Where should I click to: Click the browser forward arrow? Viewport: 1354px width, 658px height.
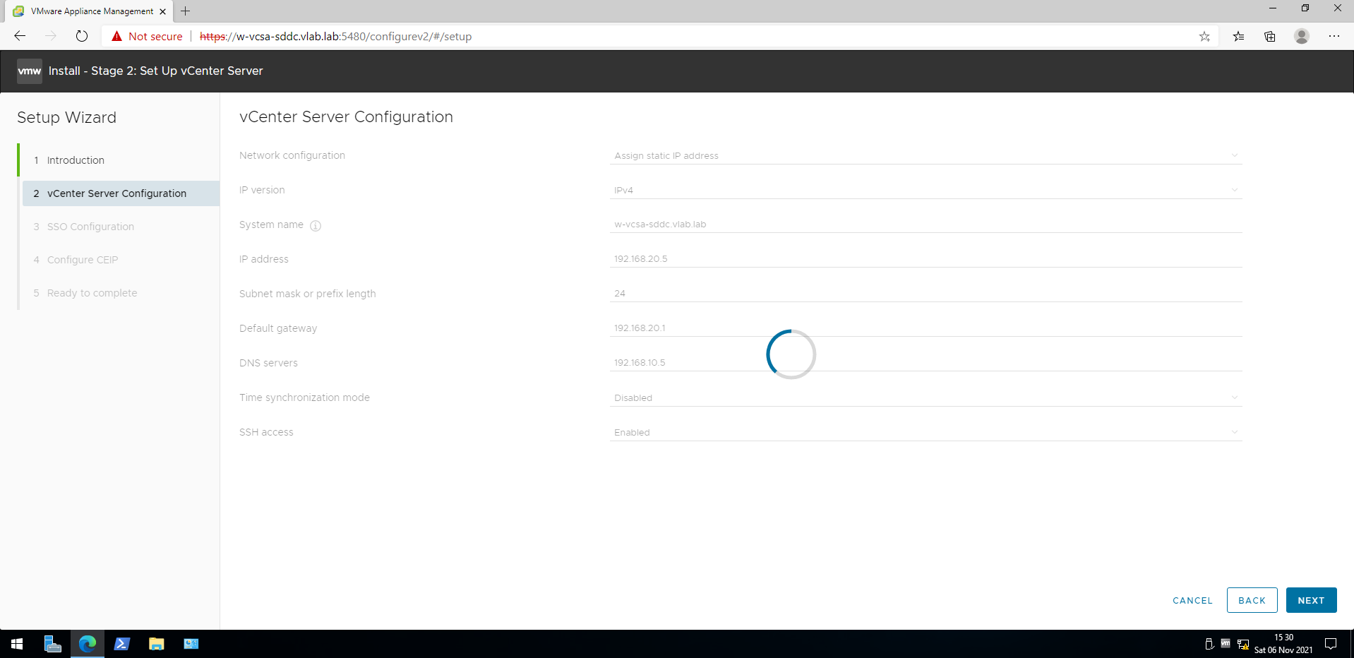pyautogui.click(x=51, y=36)
